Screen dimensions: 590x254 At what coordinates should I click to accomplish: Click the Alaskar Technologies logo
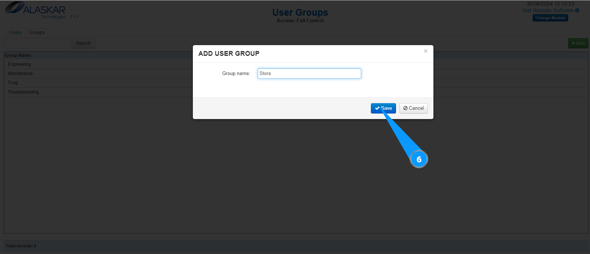(35, 10)
